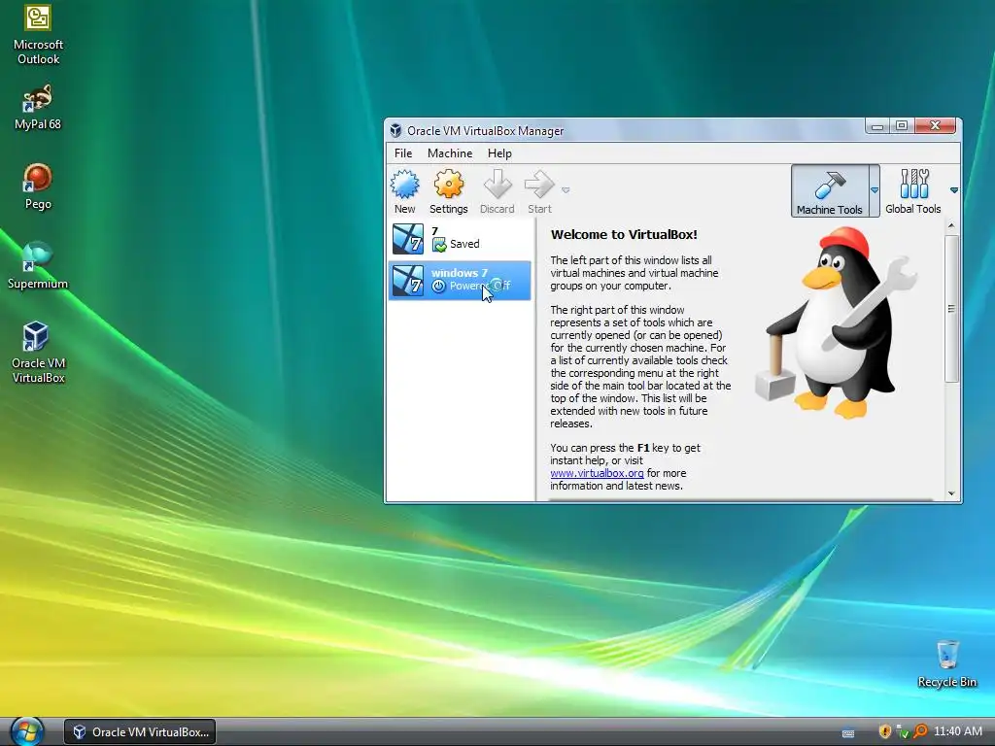Select Microsoft Outlook desktop icon
Viewport: 995px width, 746px height.
(38, 36)
